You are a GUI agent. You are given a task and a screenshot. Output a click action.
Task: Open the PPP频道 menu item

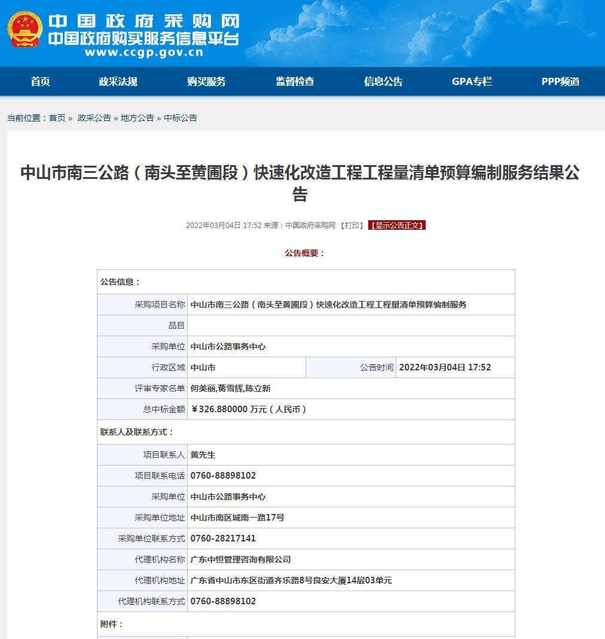pyautogui.click(x=561, y=82)
